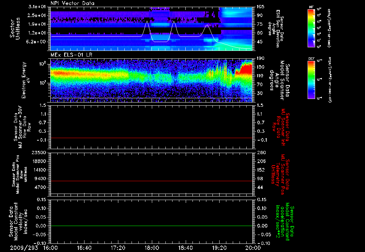
Task: Click the red MU Scanner Inh data line
Action: pos(151,138)
